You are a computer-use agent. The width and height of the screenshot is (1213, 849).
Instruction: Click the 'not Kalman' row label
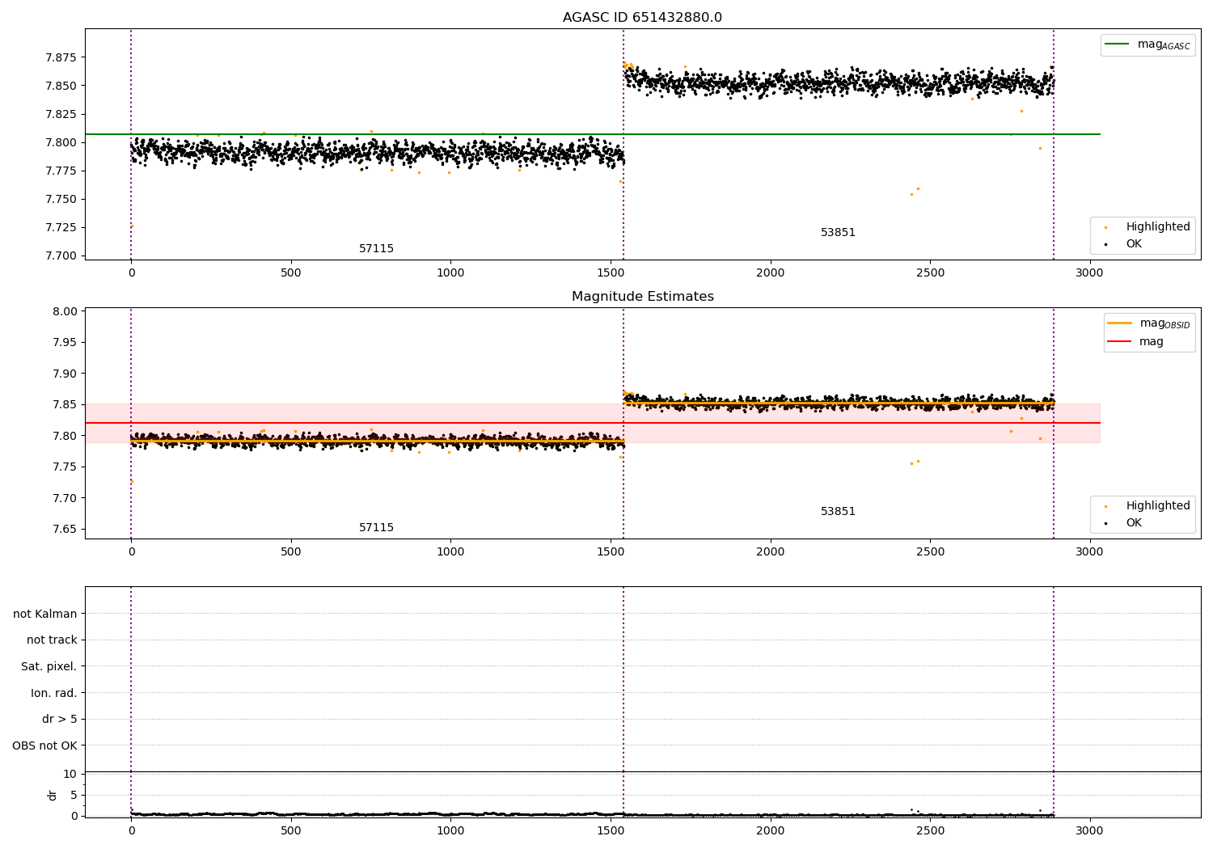pyautogui.click(x=45, y=614)
